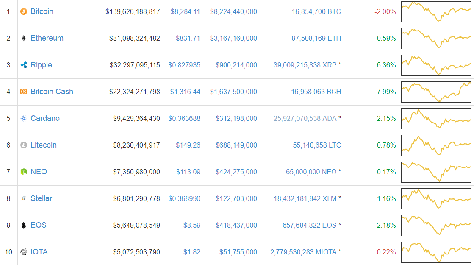The width and height of the screenshot is (474, 265).
Task: Click the Ethereum diamond logo icon
Action: click(x=24, y=39)
